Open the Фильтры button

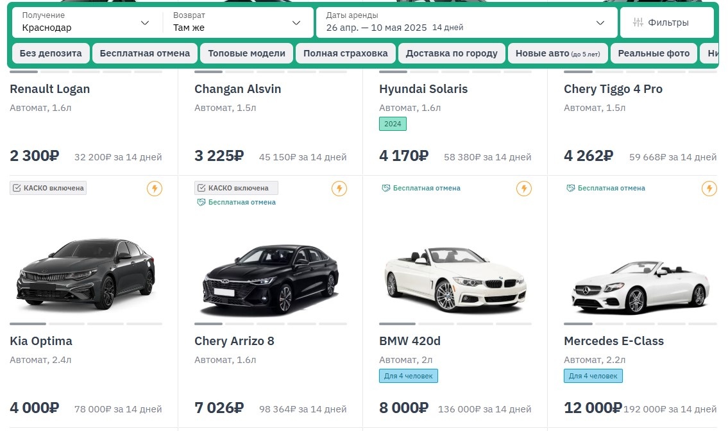[667, 22]
